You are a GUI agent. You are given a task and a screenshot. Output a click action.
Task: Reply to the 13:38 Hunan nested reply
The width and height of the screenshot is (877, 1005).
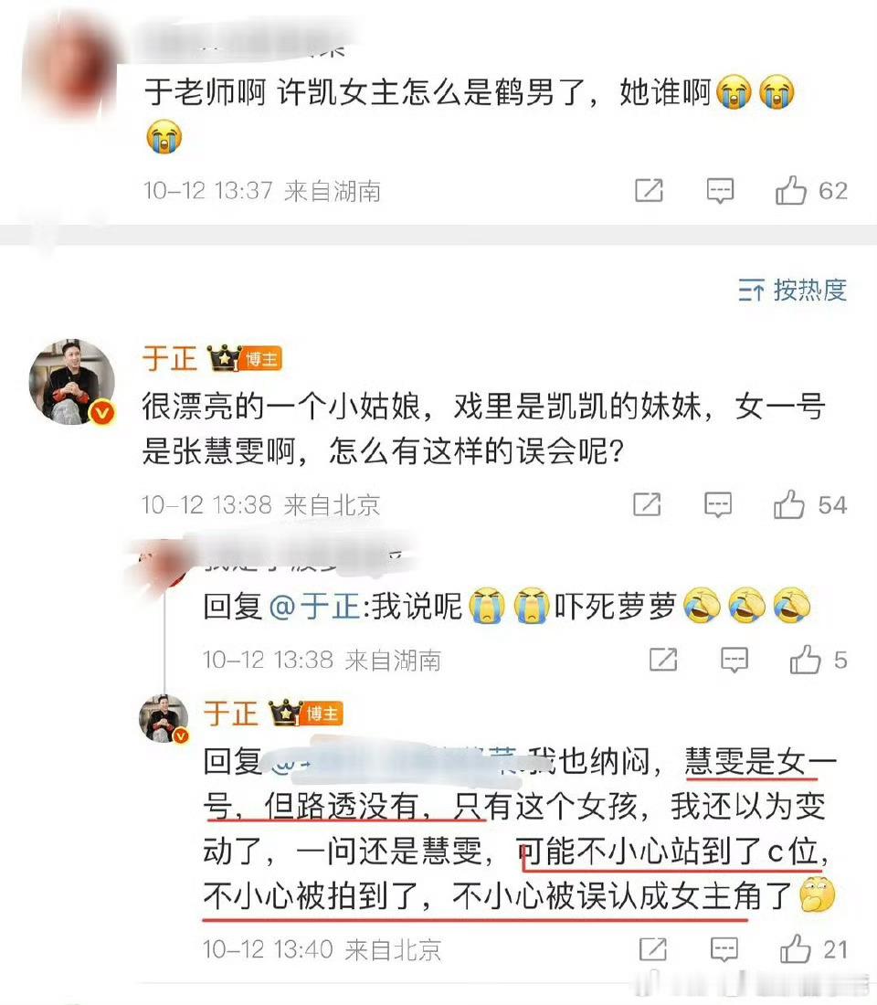[734, 660]
